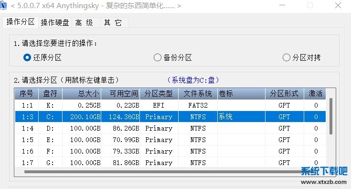The height and width of the screenshot is (189, 351).
Task: Sort by the 序号 column header
Action: click(26, 93)
